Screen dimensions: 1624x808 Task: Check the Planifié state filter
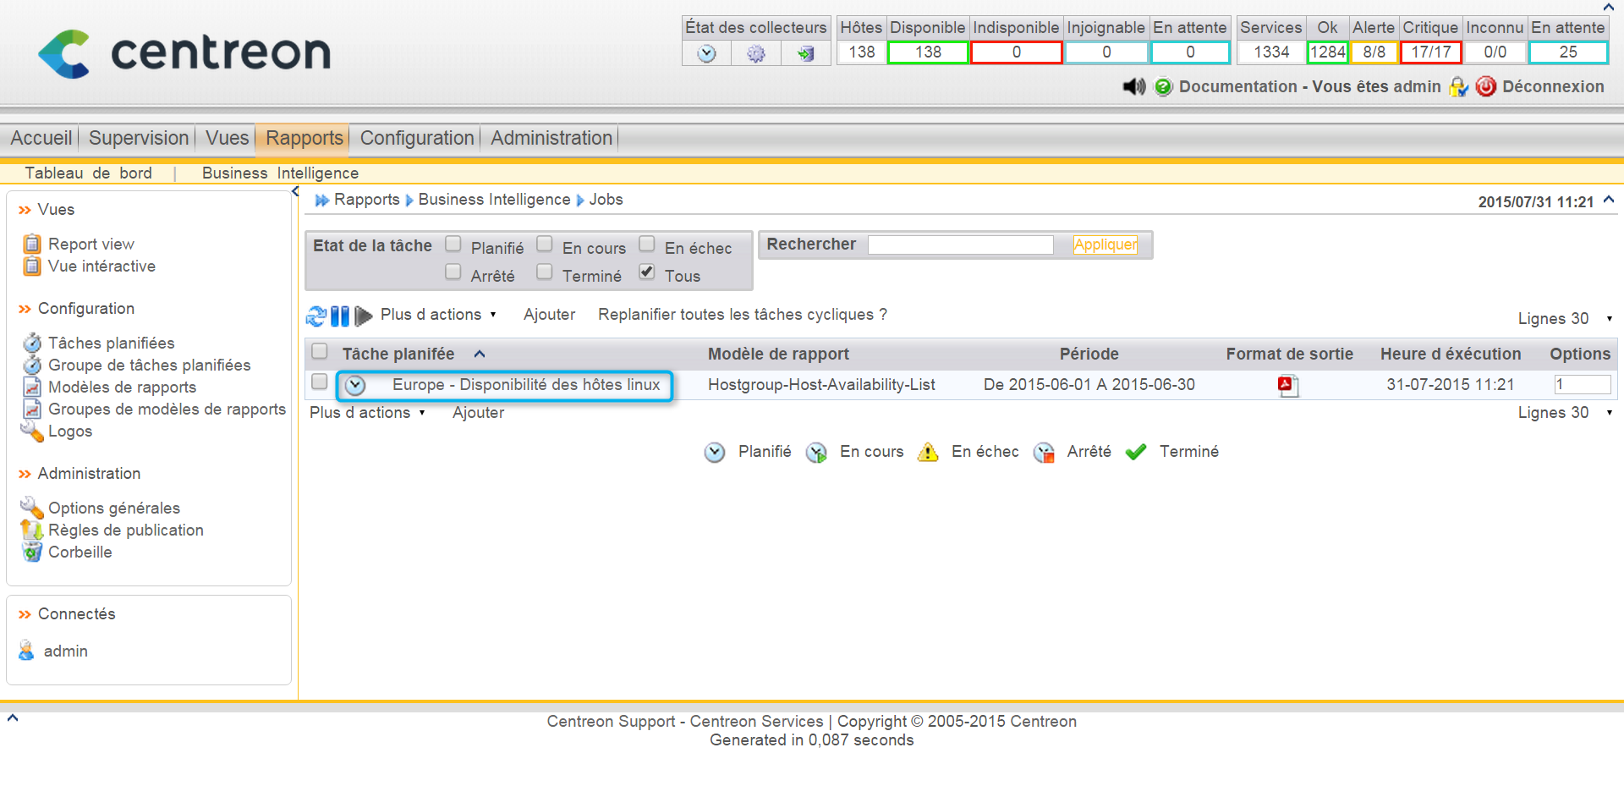[x=453, y=244]
